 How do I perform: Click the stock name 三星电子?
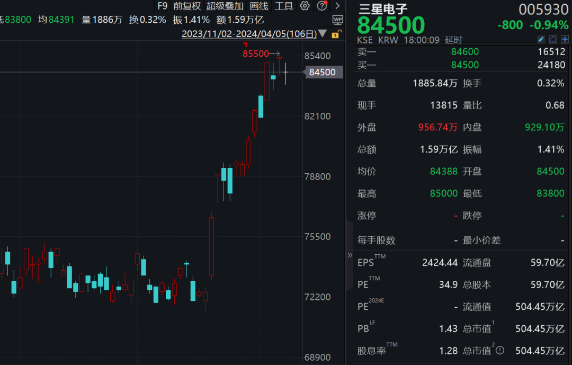(x=383, y=9)
